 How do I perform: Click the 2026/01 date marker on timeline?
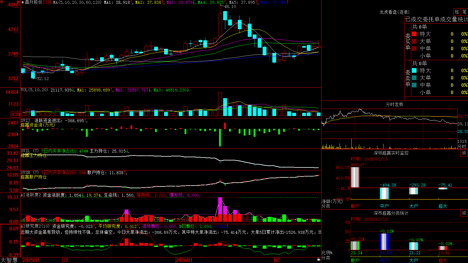coord(184,260)
